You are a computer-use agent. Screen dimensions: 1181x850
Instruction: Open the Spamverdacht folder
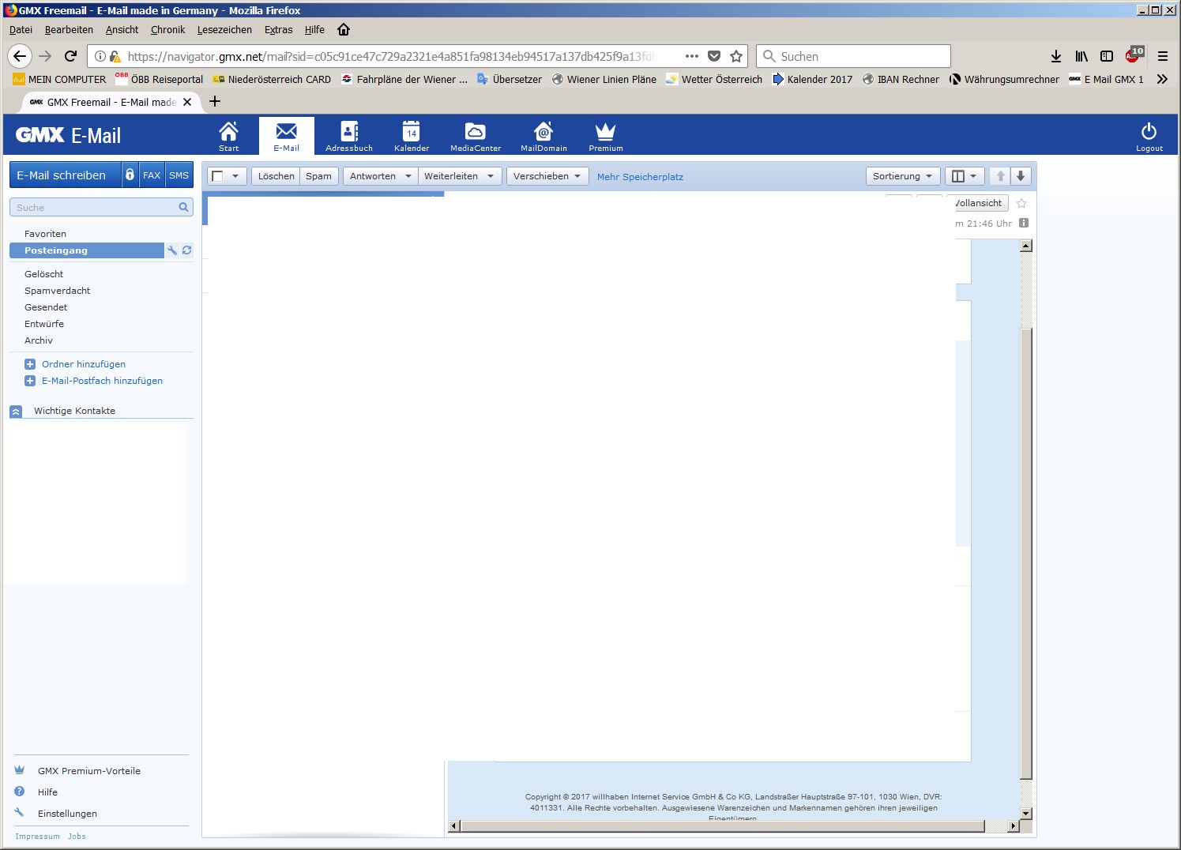pyautogui.click(x=57, y=291)
